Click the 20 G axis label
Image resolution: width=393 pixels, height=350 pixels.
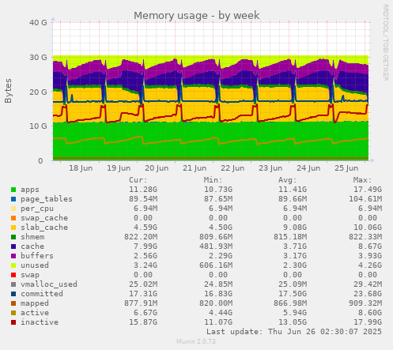click(x=38, y=92)
